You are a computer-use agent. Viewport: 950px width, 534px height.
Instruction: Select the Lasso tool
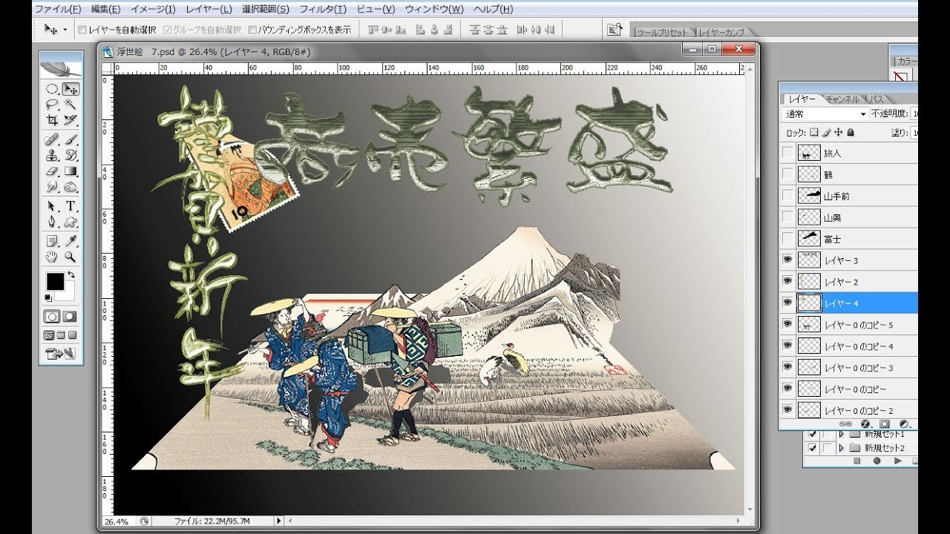(52, 105)
